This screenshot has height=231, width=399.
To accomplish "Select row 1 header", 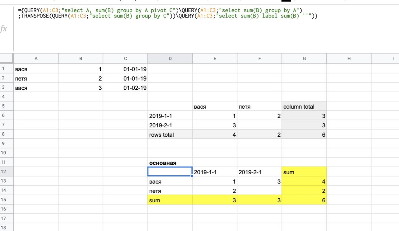I will click(7, 69).
